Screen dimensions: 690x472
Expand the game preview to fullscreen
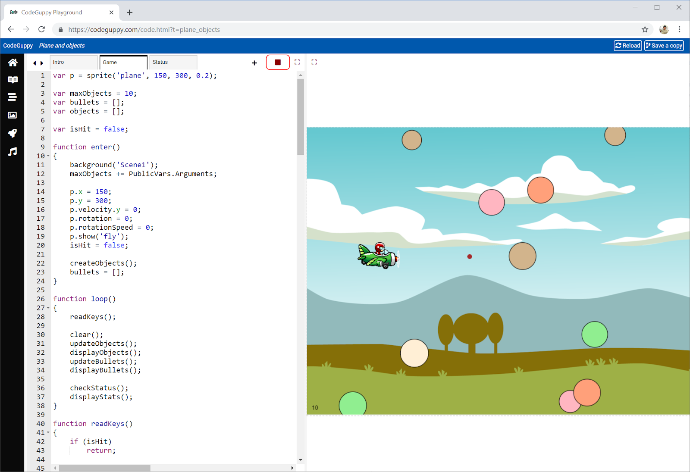coord(314,62)
